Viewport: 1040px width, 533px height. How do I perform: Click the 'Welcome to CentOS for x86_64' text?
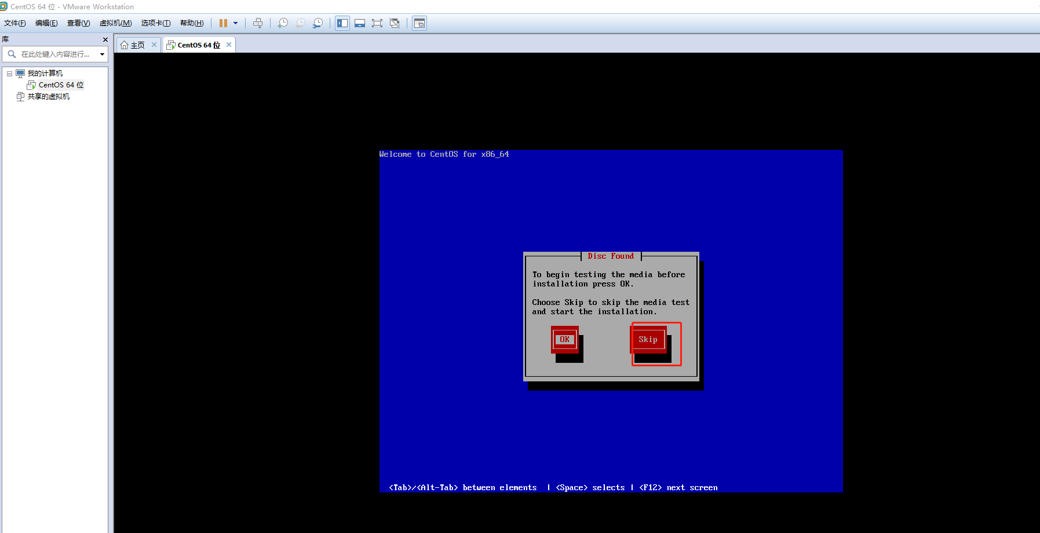444,154
